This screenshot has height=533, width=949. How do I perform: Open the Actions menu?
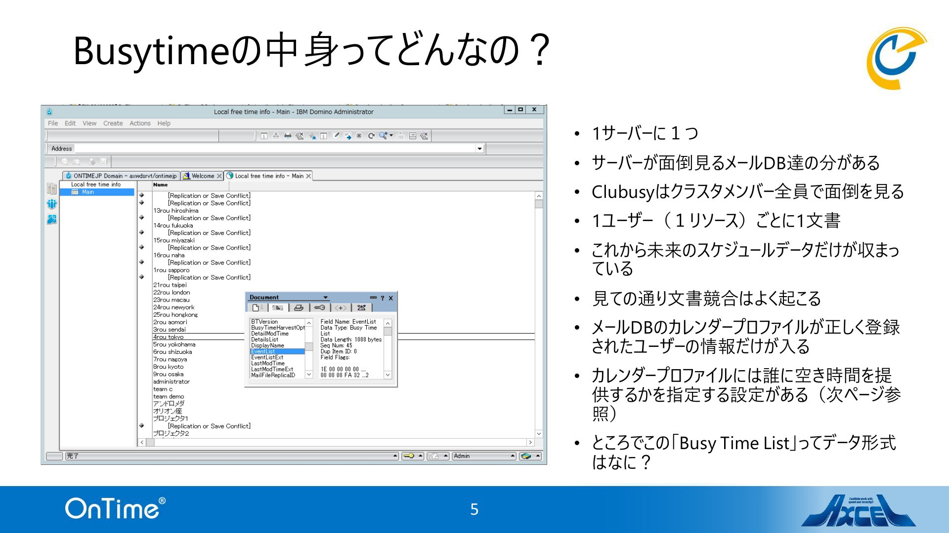[x=140, y=123]
